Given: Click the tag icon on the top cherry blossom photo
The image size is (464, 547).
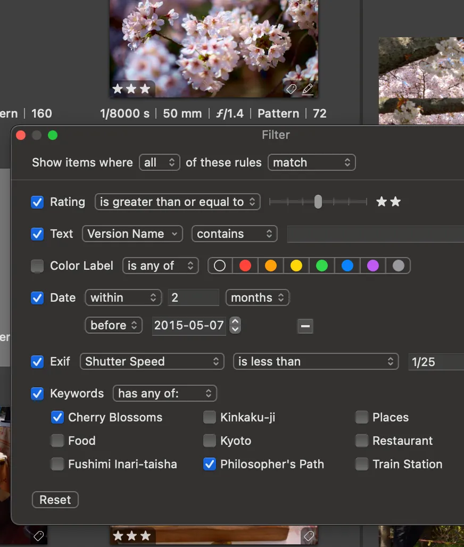Looking at the screenshot, I should tap(291, 89).
